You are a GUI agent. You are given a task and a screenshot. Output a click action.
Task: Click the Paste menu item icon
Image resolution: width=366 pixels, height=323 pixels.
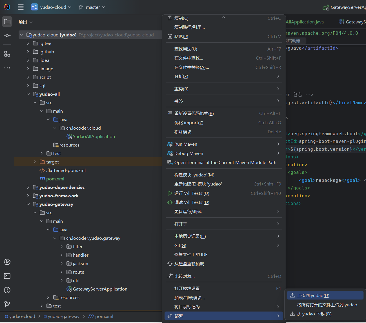pos(170,37)
